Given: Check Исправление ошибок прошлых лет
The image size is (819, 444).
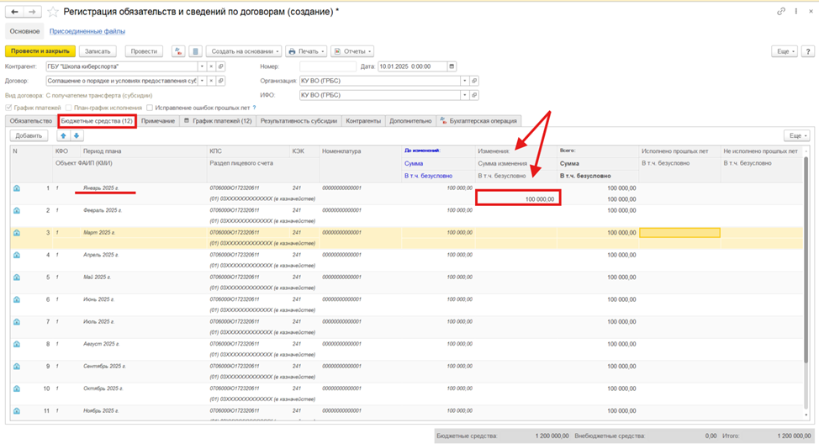Looking at the screenshot, I should point(150,108).
